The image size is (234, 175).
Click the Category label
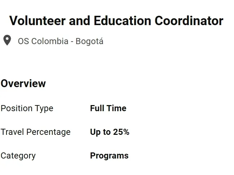18,156
